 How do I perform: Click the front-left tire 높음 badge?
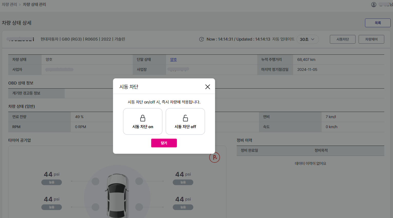coord(52,182)
